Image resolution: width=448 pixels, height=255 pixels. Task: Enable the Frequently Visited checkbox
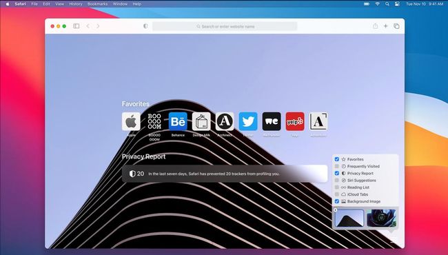337,166
